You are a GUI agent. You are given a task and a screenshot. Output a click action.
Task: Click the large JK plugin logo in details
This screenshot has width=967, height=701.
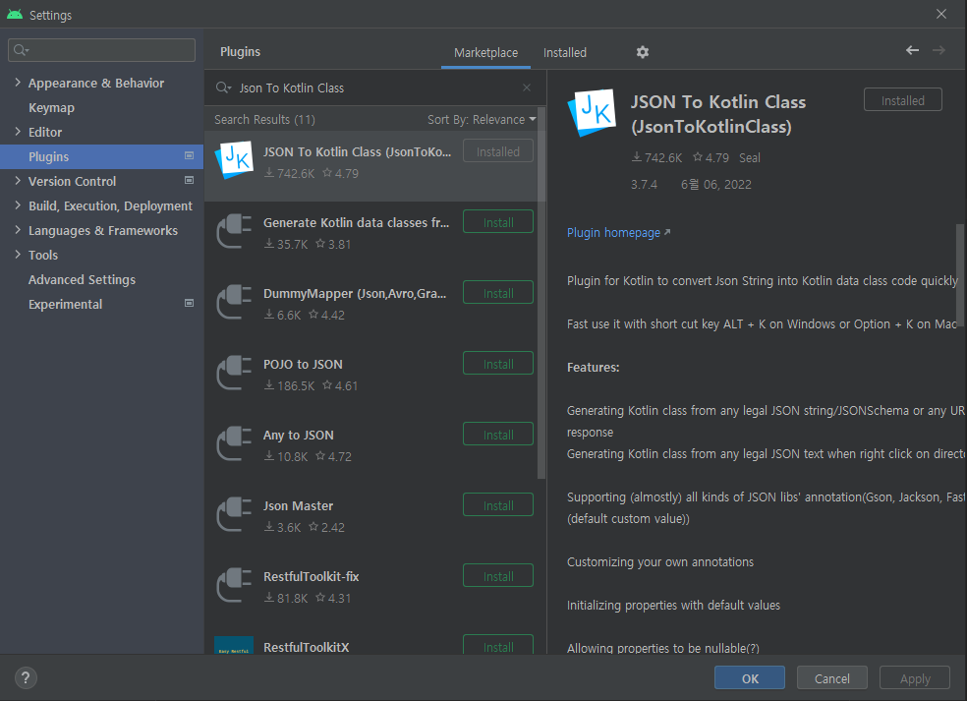point(592,113)
